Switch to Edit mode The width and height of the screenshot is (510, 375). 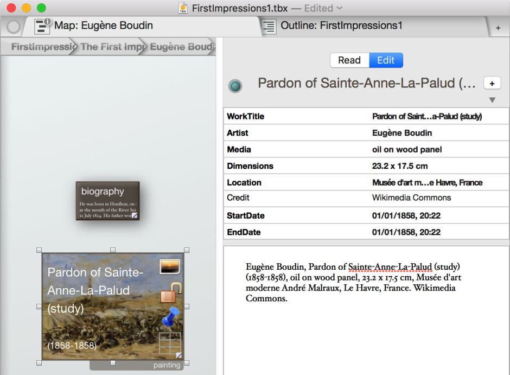[x=386, y=60]
